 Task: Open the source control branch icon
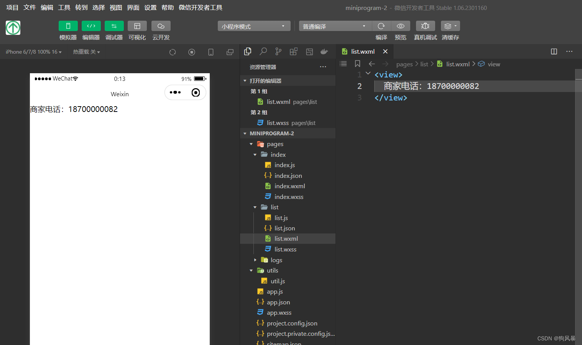(278, 51)
